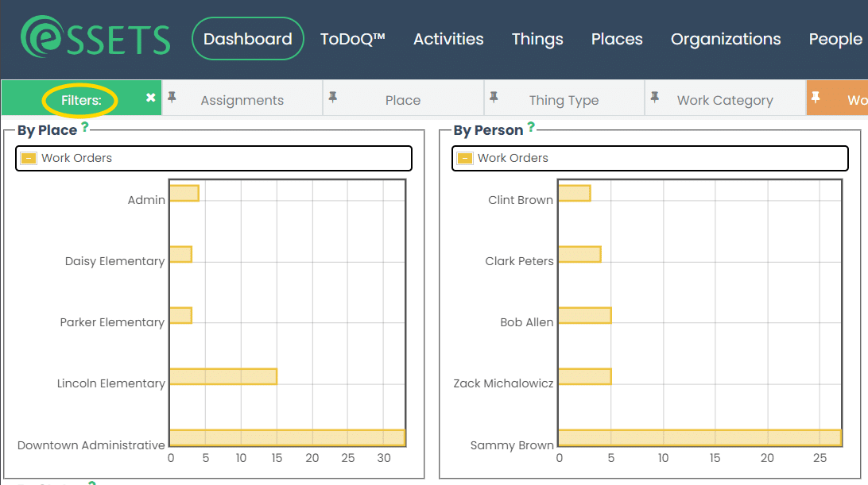Click the Zack Michalowicz bar
Image resolution: width=868 pixels, height=485 pixels.
coord(585,376)
